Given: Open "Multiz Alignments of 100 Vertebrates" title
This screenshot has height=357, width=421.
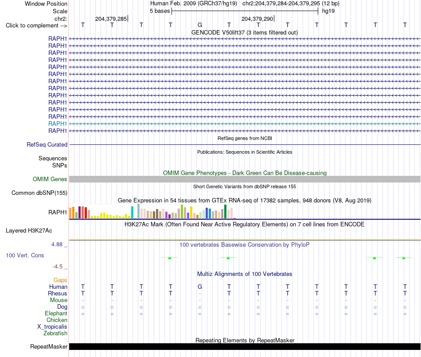Looking at the screenshot, I should (x=245, y=274).
